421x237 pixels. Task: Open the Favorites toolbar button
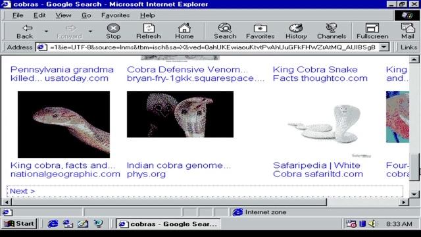coord(260,31)
